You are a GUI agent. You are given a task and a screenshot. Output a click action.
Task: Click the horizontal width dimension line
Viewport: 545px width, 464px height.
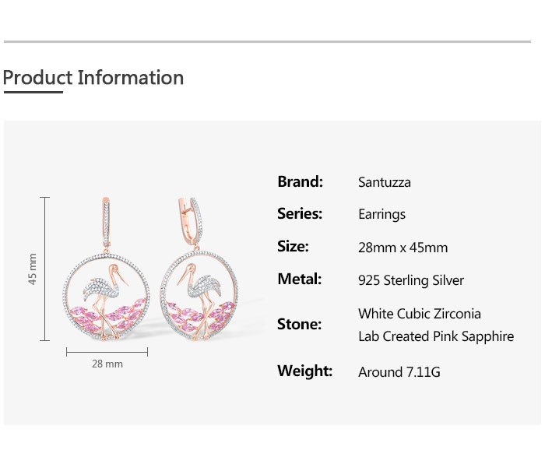pos(107,352)
